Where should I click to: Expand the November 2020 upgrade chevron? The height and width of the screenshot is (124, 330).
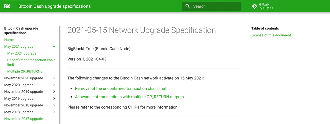click(54, 78)
